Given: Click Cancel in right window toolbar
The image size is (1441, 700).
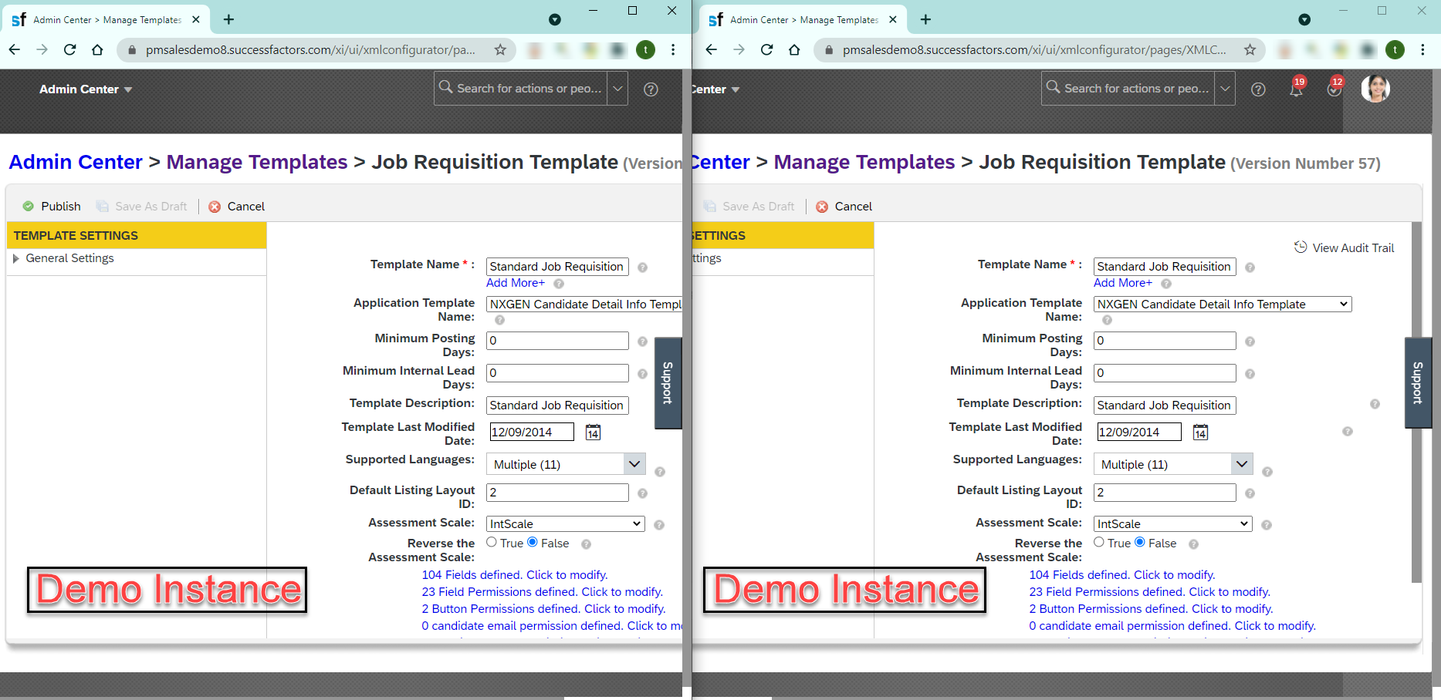Looking at the screenshot, I should tap(844, 207).
